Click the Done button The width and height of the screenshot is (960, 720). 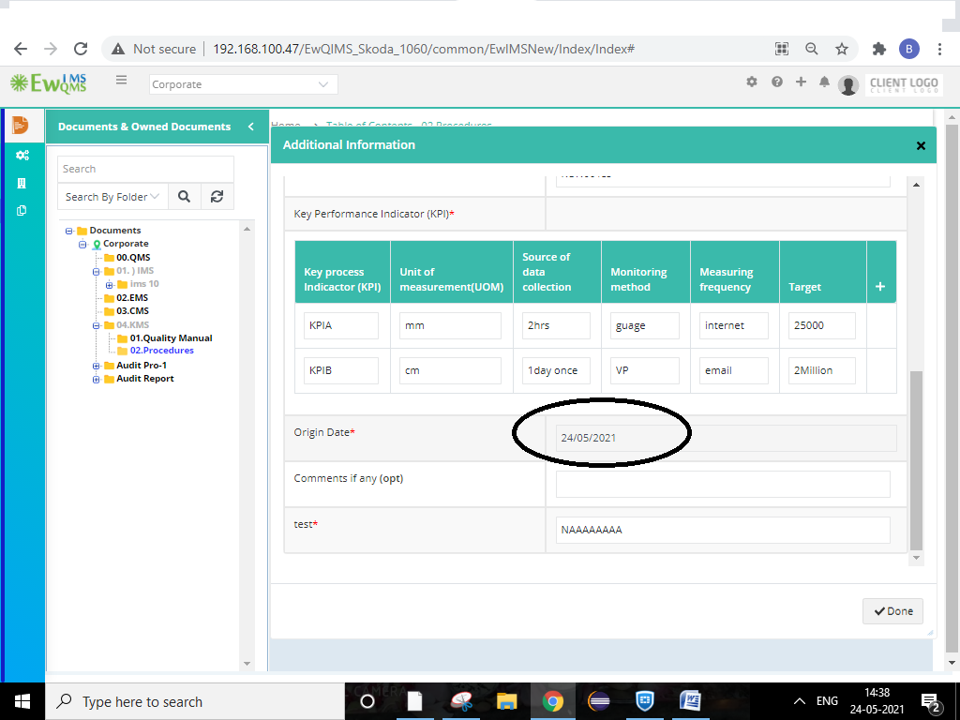click(x=892, y=611)
